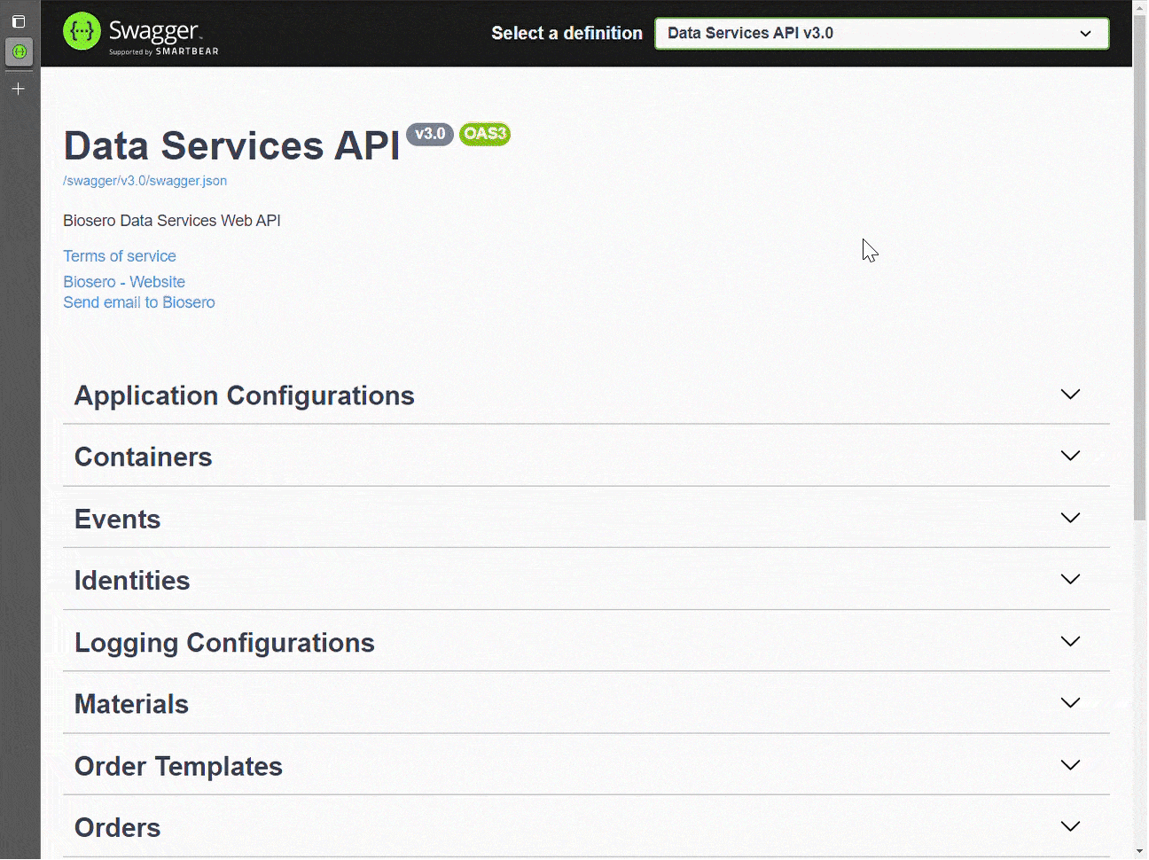Expand Logging Configurations chevron
Image resolution: width=1149 pixels, height=860 pixels.
tap(1070, 641)
